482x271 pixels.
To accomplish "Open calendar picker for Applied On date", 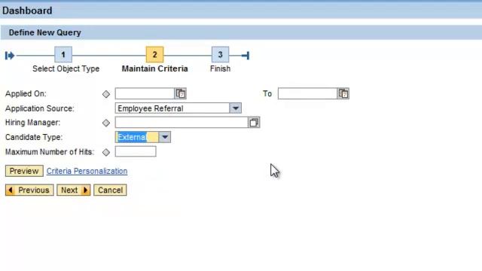I will (x=181, y=93).
